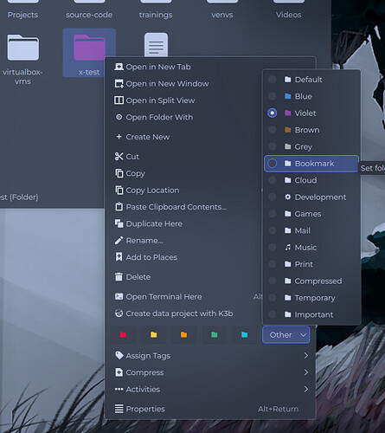Click the Add to Places bookmark icon
Image resolution: width=385 pixels, height=433 pixels.
(119, 257)
